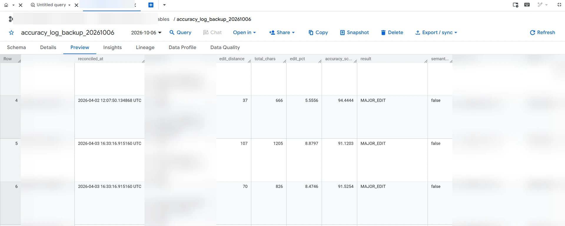Exit full screen with the collapse icon
565x226 pixels.
pyautogui.click(x=559, y=5)
